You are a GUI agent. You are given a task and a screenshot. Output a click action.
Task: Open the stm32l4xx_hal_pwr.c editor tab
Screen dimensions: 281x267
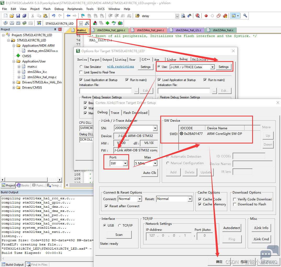click(148, 30)
